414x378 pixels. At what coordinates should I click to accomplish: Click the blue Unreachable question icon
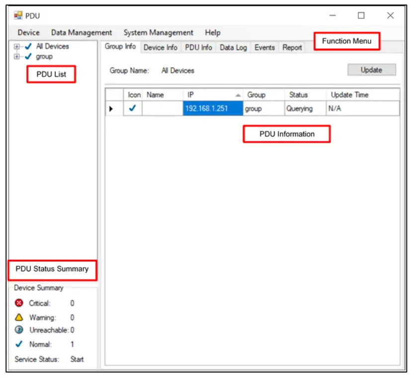pyautogui.click(x=19, y=330)
